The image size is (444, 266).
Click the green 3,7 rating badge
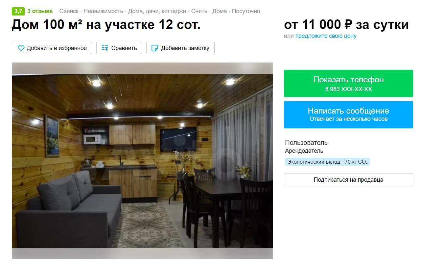[18, 11]
